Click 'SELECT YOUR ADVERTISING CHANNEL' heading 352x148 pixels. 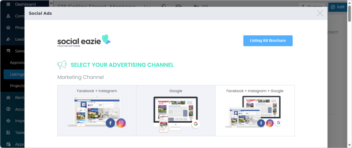(x=122, y=65)
